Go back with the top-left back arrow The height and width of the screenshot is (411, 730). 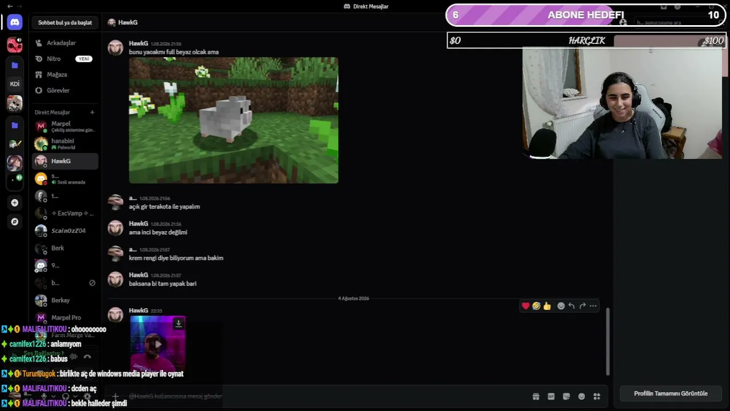[10, 6]
